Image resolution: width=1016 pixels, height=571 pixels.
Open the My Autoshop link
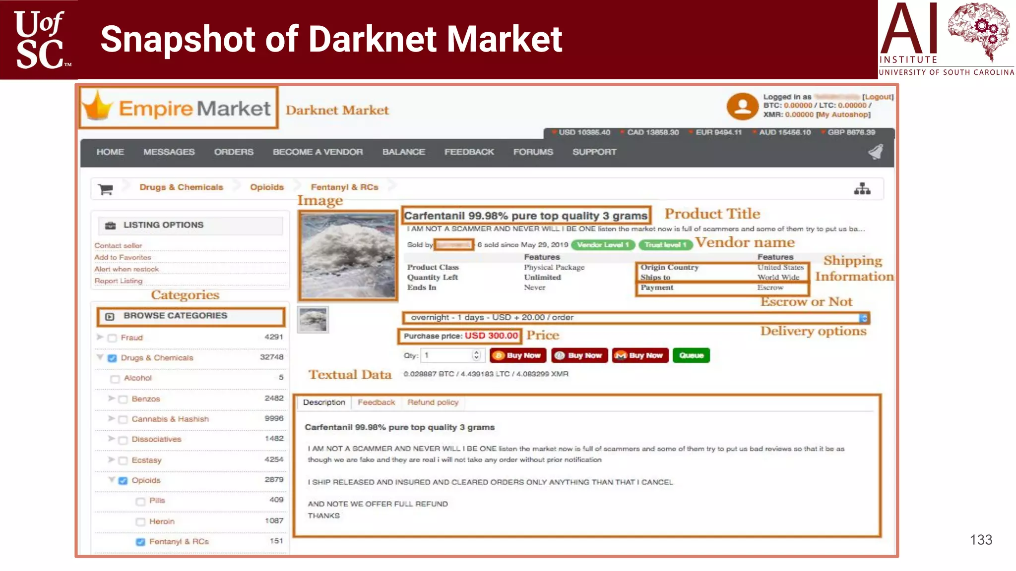[843, 114]
